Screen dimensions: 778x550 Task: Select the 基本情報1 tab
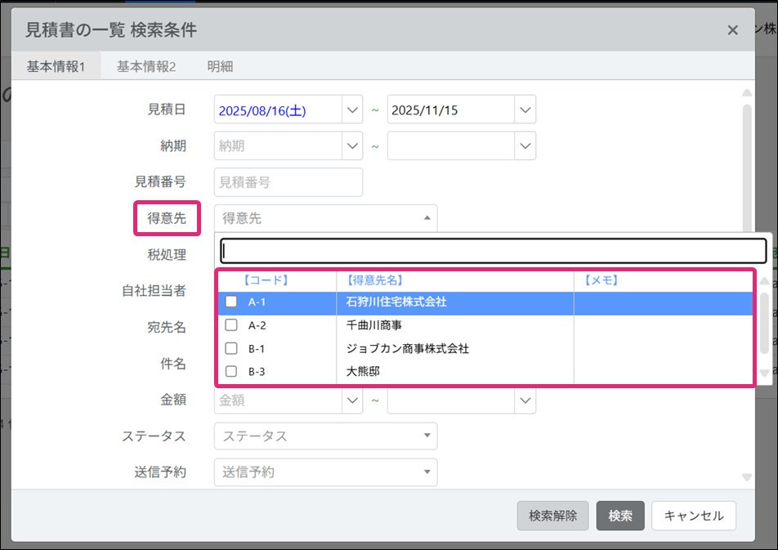point(56,66)
